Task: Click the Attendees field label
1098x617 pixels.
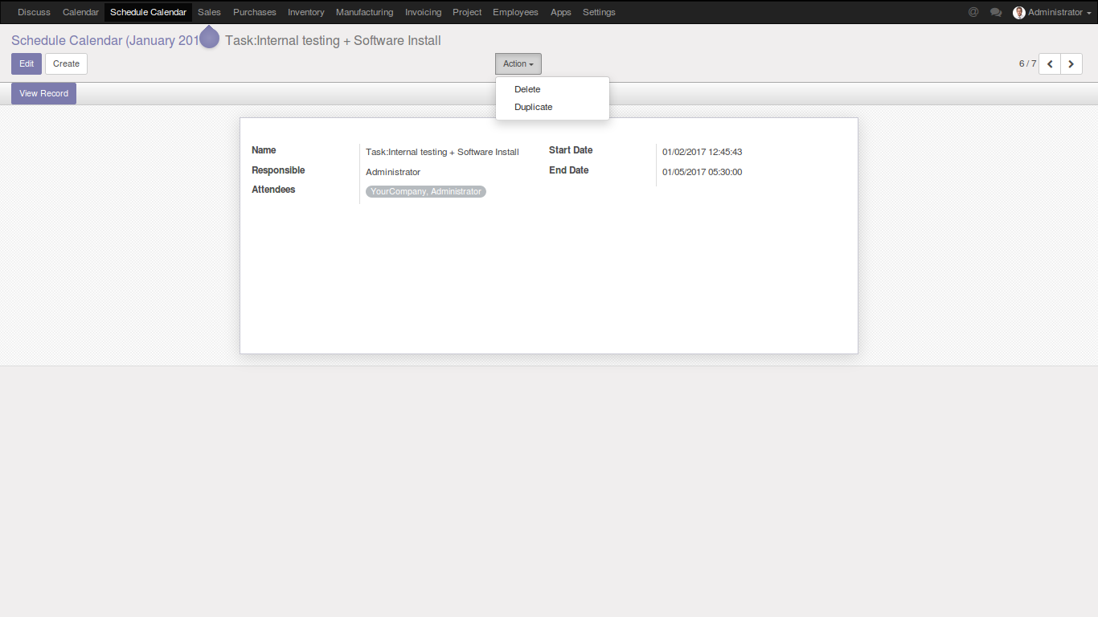Action: coord(273,190)
